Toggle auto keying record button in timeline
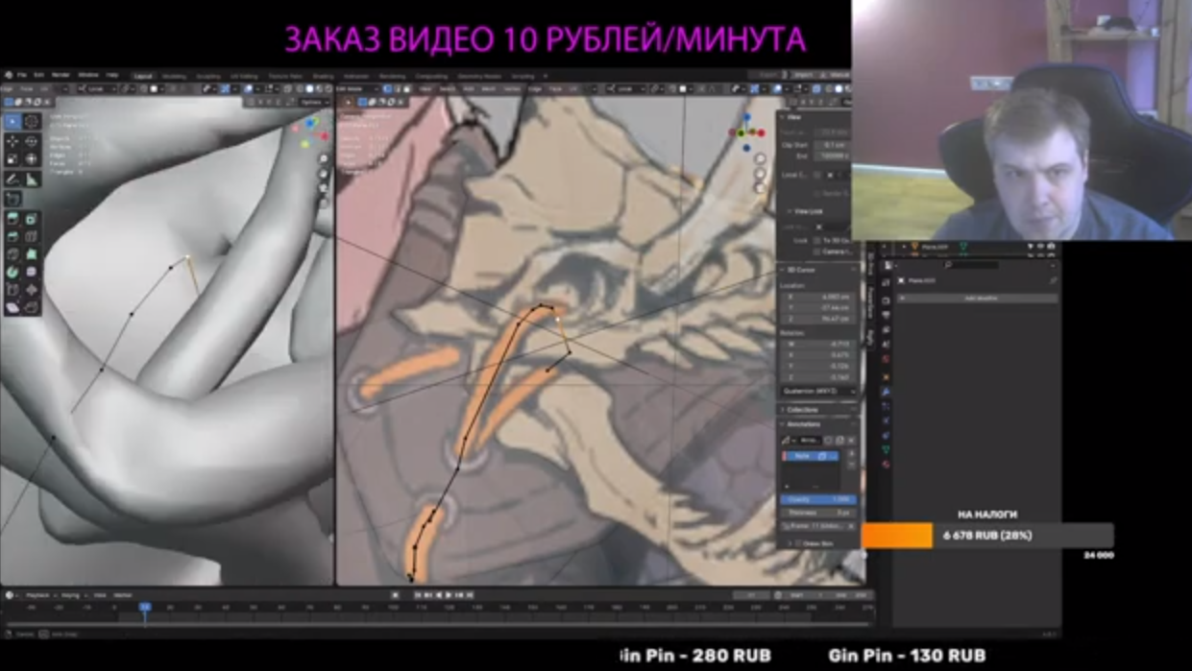The height and width of the screenshot is (671, 1192). (395, 595)
